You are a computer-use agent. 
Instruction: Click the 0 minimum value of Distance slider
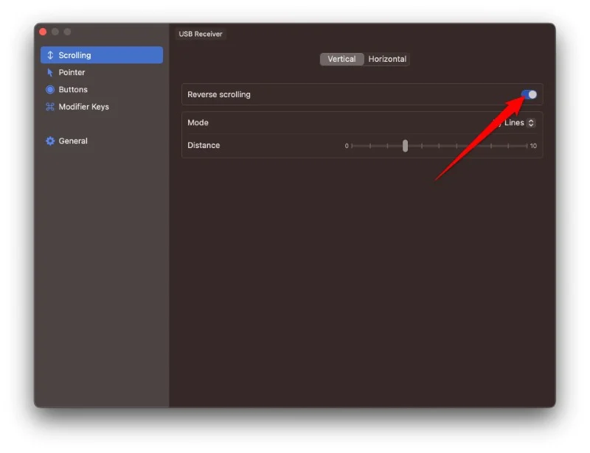347,146
